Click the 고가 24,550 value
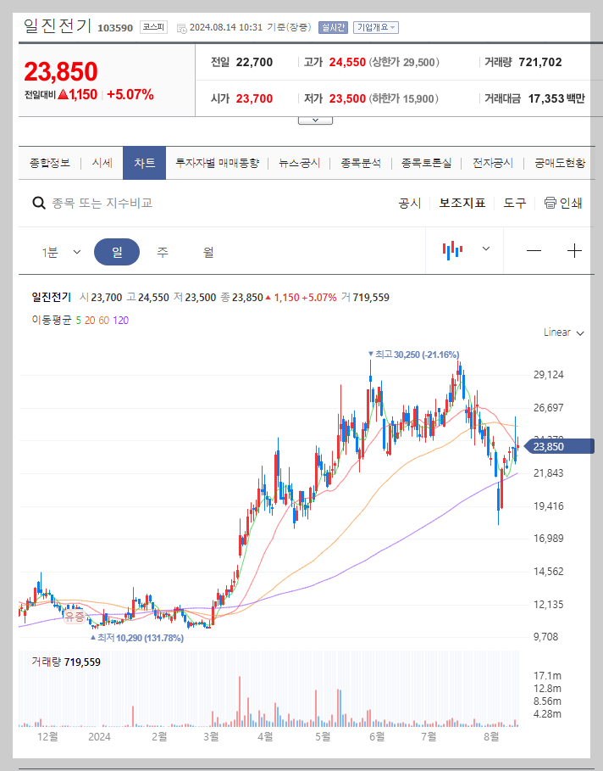This screenshot has height=771, width=603. click(347, 63)
